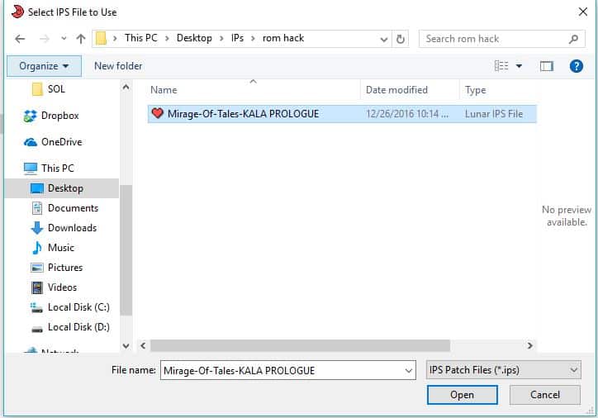Go up one folder level
Viewport: 598px width, 418px height.
click(80, 39)
